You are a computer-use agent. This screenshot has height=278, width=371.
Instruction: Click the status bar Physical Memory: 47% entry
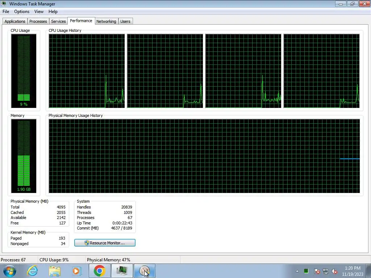(109, 260)
